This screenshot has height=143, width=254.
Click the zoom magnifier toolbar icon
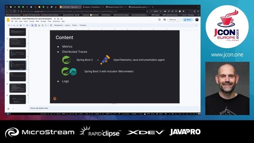click(x=27, y=25)
